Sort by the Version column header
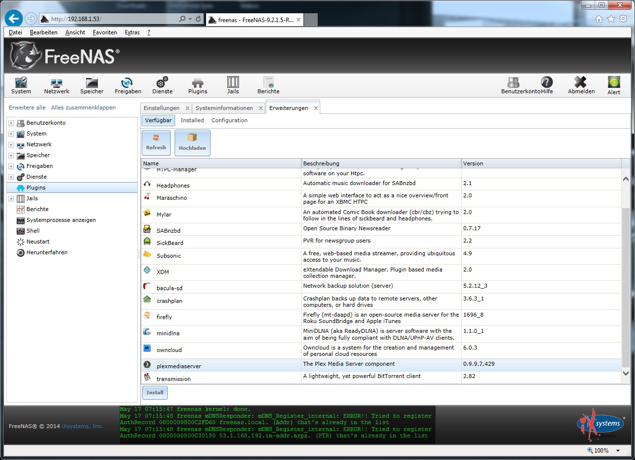 click(x=541, y=163)
